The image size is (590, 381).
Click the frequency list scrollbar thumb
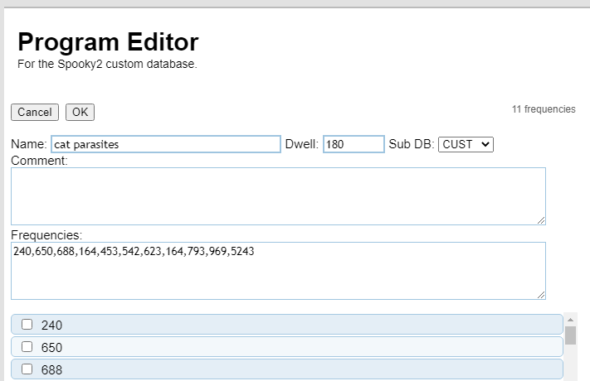point(570,335)
